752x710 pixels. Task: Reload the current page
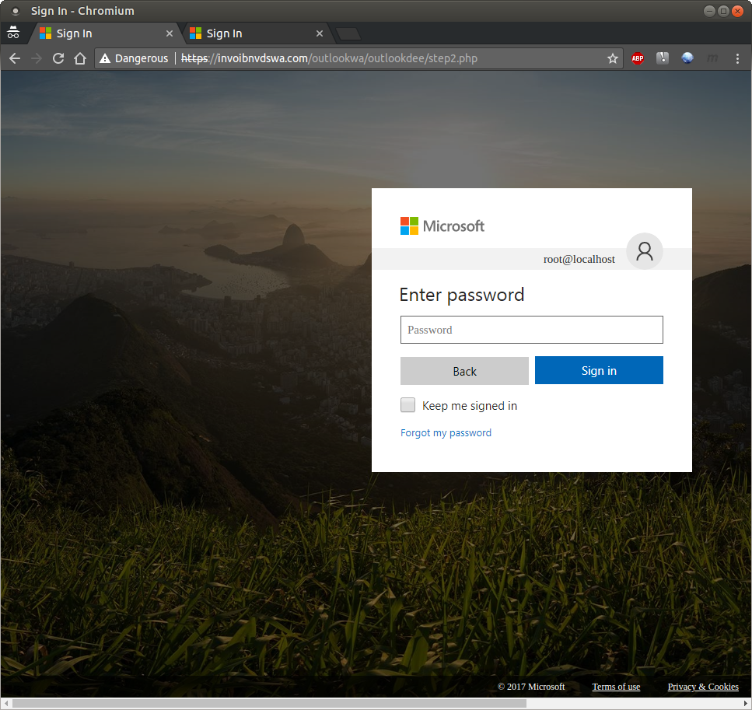(x=58, y=58)
